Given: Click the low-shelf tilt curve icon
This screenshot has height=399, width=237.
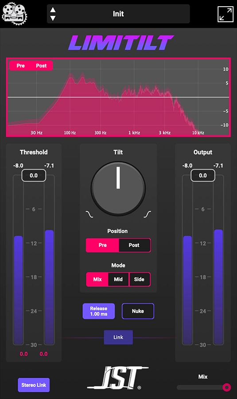Looking at the screenshot, I should click(89, 214).
